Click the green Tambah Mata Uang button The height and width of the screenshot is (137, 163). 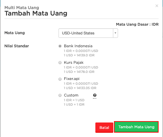[136, 127]
